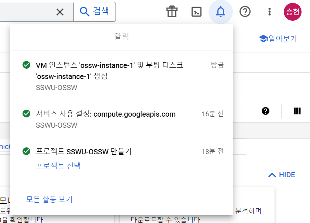Click the black help icon beside column selector

tap(265, 111)
